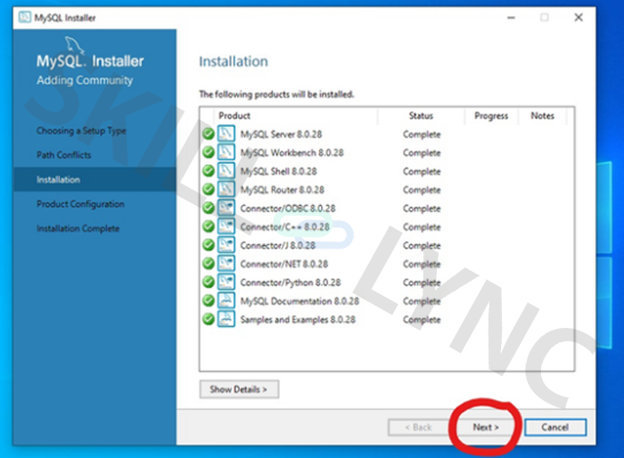This screenshot has height=458, width=624.
Task: Click the Connector/ODBC 8.0.28 product icon
Action: point(226,208)
